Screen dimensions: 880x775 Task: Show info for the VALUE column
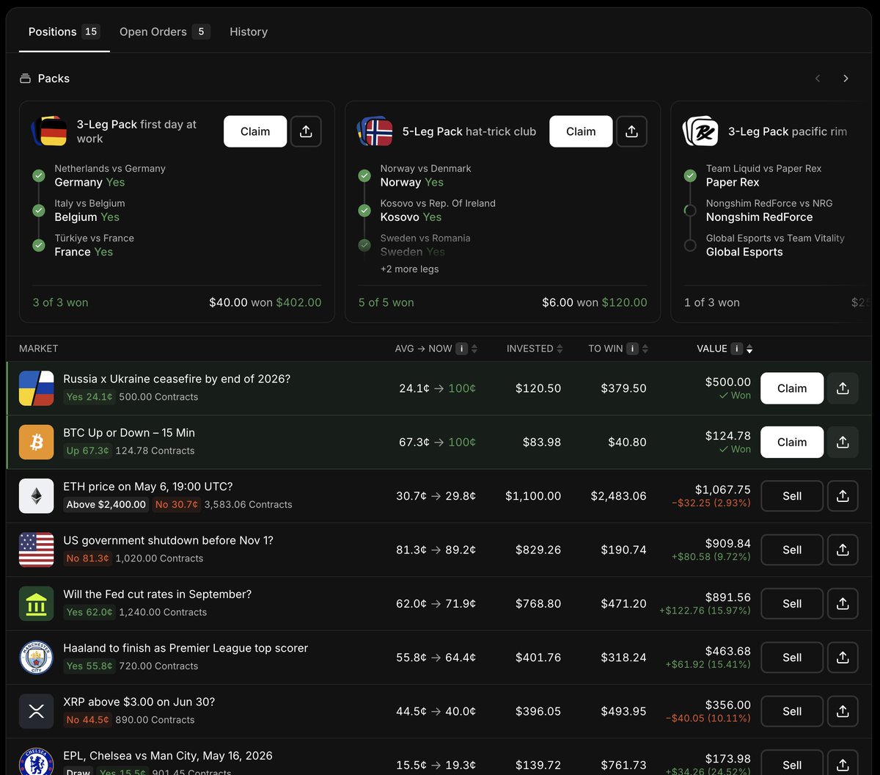(737, 349)
